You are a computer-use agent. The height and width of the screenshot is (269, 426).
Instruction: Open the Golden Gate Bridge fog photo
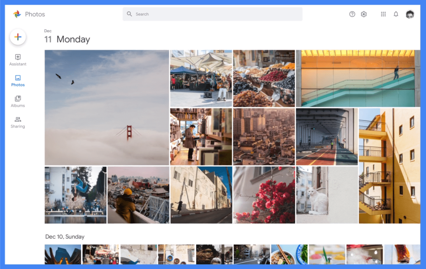pyautogui.click(x=107, y=108)
